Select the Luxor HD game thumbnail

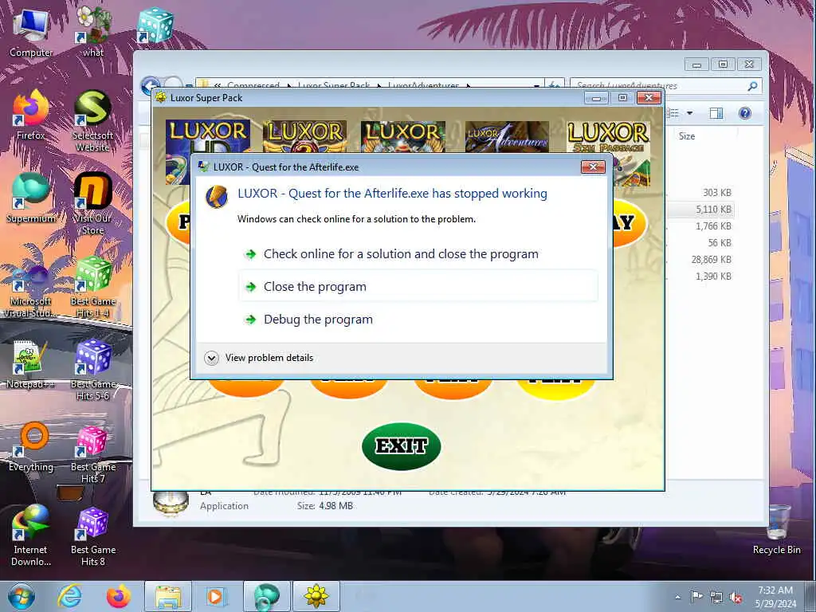click(x=208, y=136)
